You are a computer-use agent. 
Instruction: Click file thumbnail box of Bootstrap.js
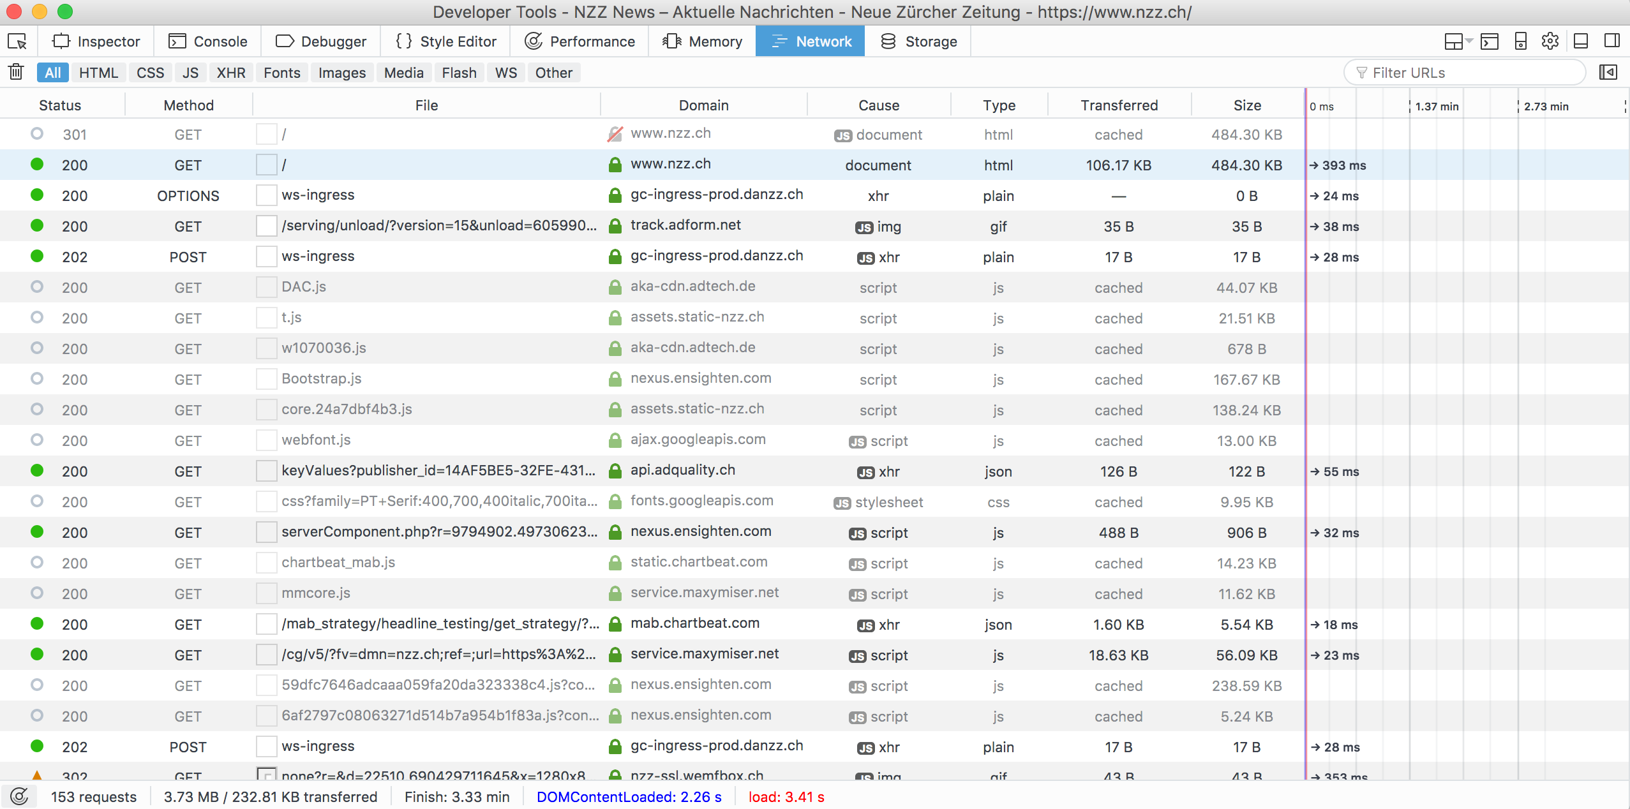click(266, 379)
